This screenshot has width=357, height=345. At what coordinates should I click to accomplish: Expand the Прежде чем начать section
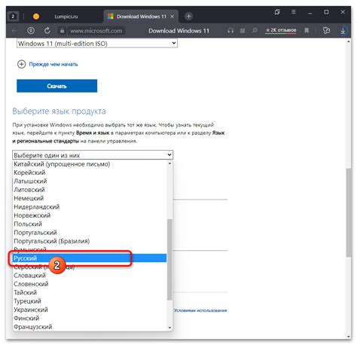pos(47,64)
